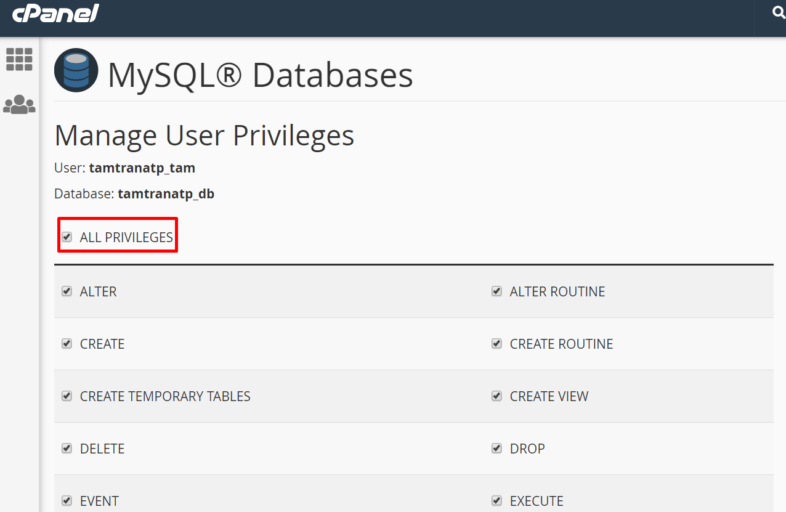Click the cPanel logo

[55, 13]
